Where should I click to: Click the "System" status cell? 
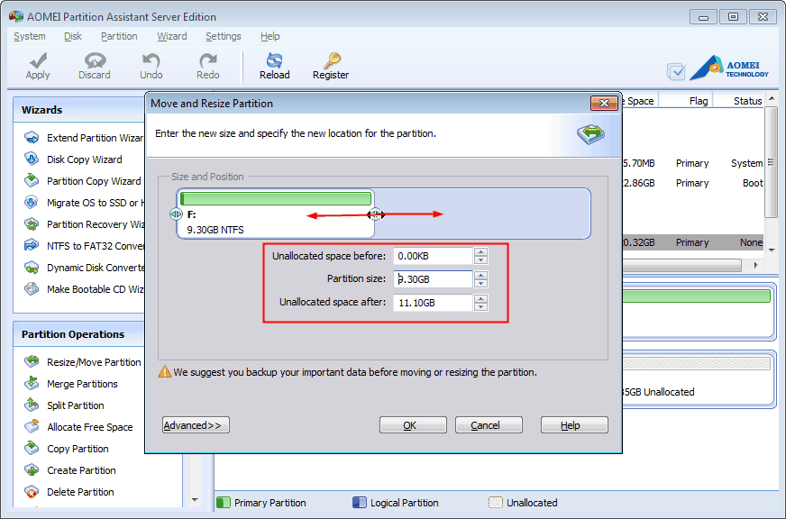[746, 163]
